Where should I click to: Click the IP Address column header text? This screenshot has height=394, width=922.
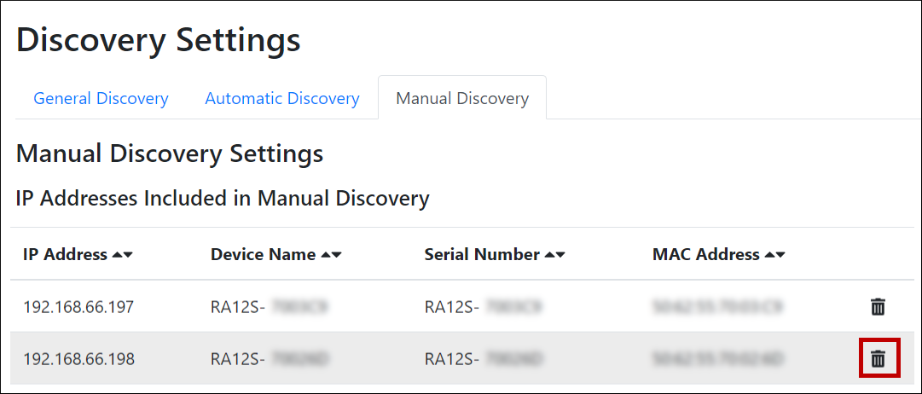click(66, 255)
